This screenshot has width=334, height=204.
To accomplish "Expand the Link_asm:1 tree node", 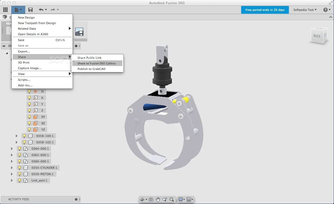I will point(12,180).
